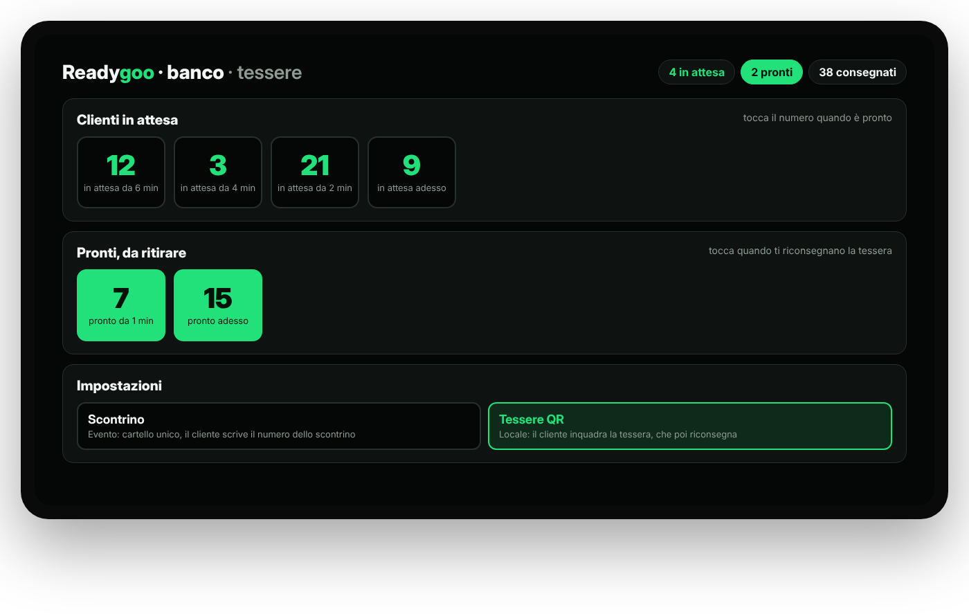
Task: Click hint 'tocca quando ti riconsegnano la tessera'
Action: 800,251
